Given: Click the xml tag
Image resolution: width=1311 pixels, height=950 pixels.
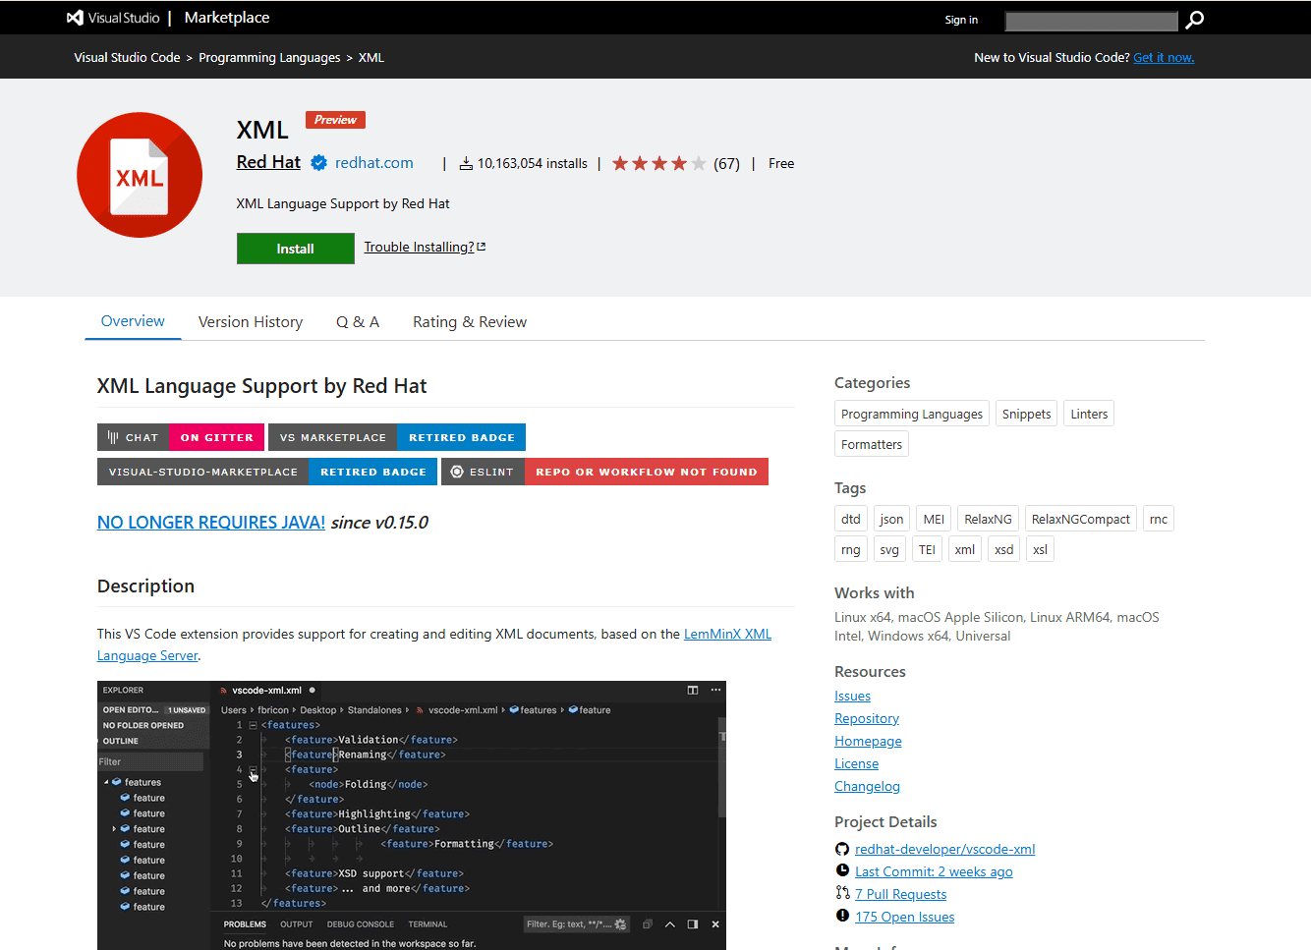Looking at the screenshot, I should click(965, 549).
